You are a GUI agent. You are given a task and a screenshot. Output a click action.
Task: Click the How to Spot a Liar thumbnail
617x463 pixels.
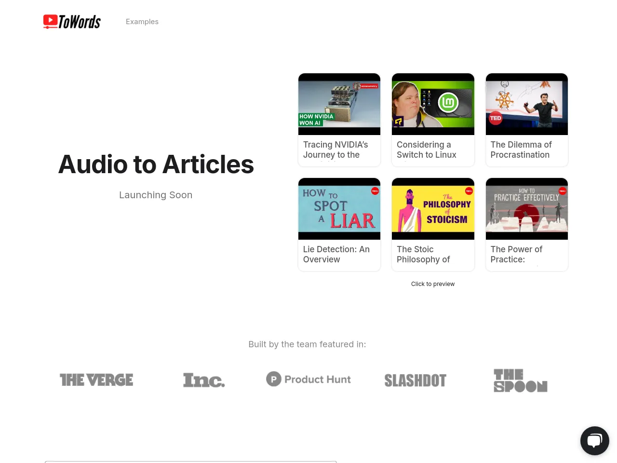coord(339,209)
